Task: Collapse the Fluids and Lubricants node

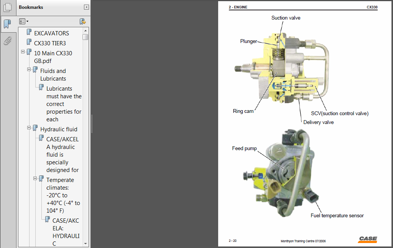Action: click(29, 69)
